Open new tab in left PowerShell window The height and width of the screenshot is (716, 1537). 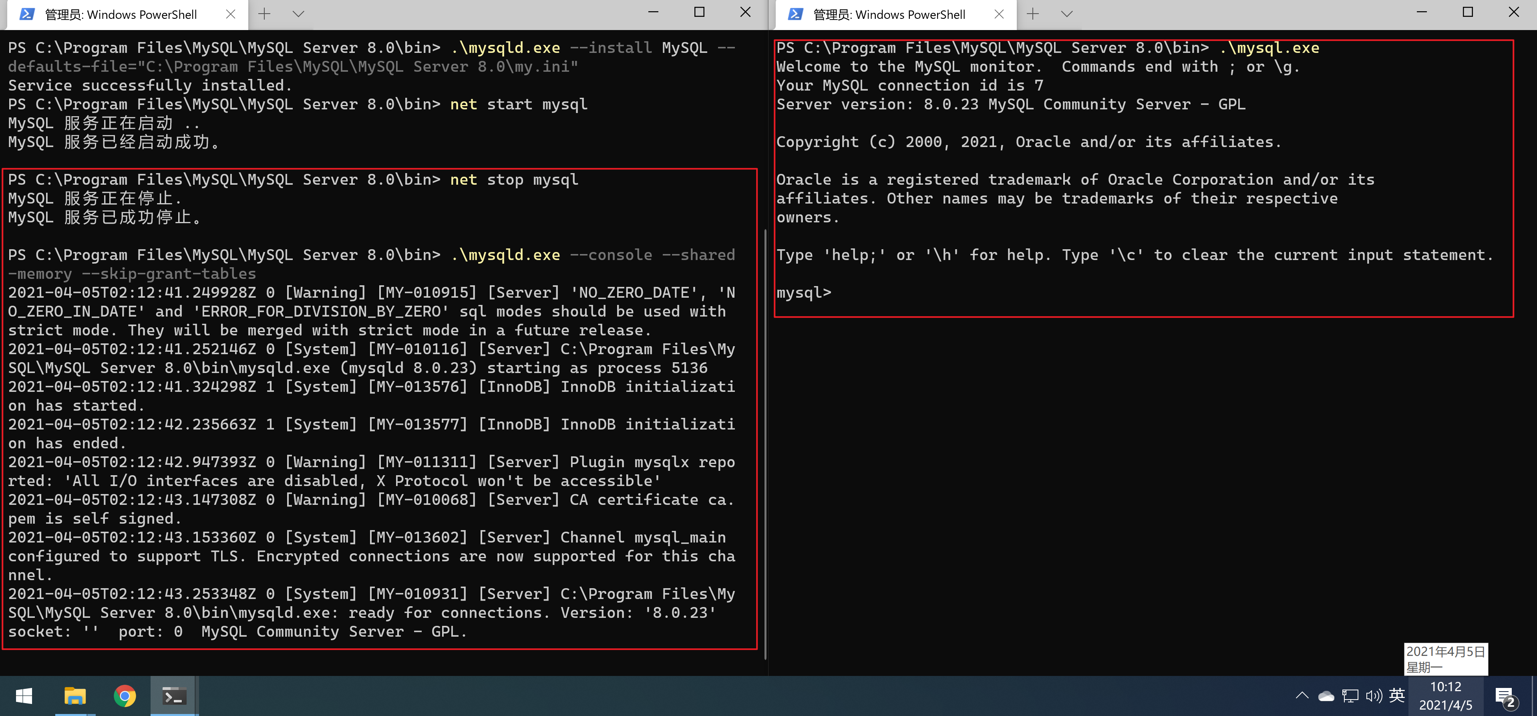264,14
